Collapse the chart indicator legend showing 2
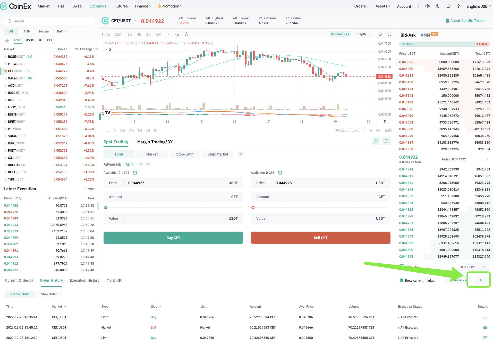The image size is (493, 343). (x=108, y=50)
